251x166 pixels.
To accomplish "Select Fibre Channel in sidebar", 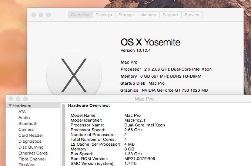I will point(32,159).
